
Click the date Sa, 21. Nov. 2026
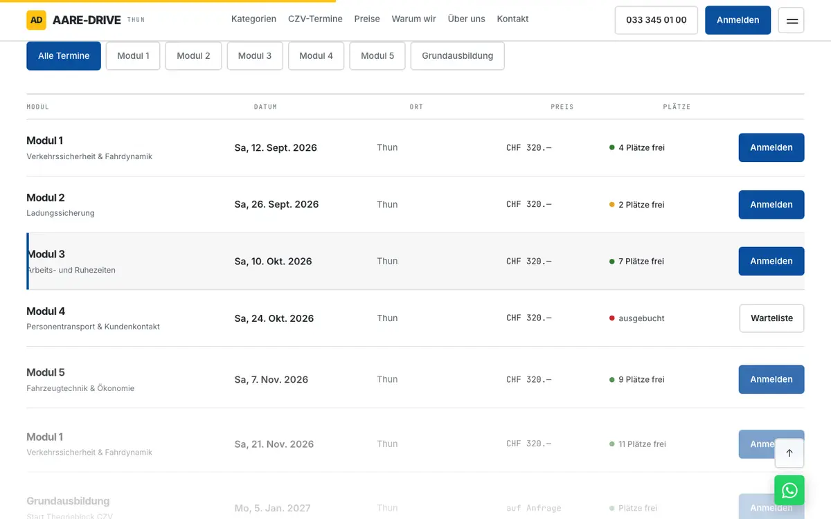tap(274, 444)
